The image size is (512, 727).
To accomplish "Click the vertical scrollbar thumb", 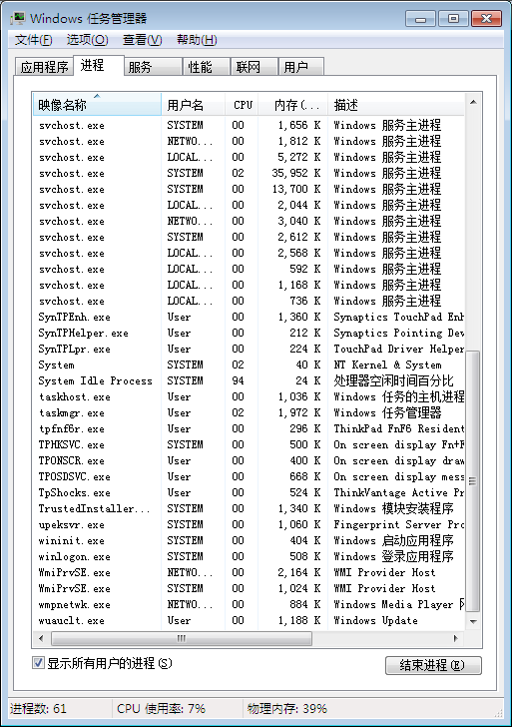I will click(473, 480).
